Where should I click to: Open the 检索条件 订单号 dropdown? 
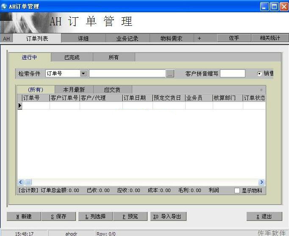pos(83,74)
